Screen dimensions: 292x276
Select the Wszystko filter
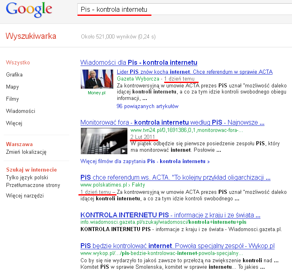[x=18, y=62]
